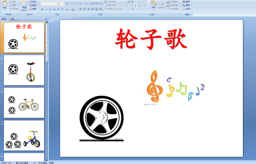Click Convert to SmartArt
The image size is (256, 164).
(x=114, y=9)
